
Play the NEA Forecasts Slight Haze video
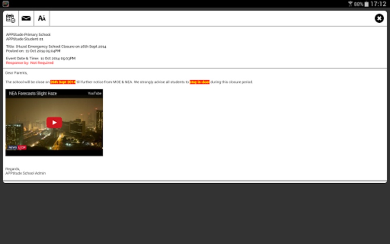pos(54,122)
